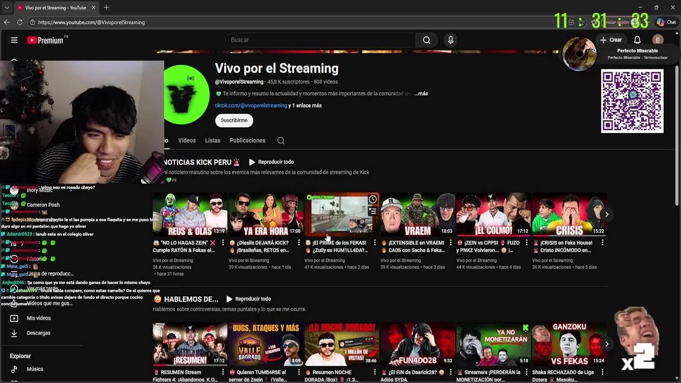Screen dimensions: 681x383
Task: Open the Chat assistant button in browser toolbar
Action: click(x=666, y=22)
